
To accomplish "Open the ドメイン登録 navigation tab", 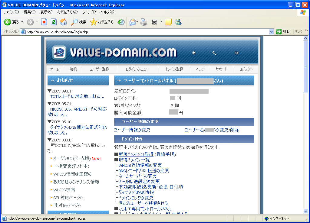I will point(174,69).
